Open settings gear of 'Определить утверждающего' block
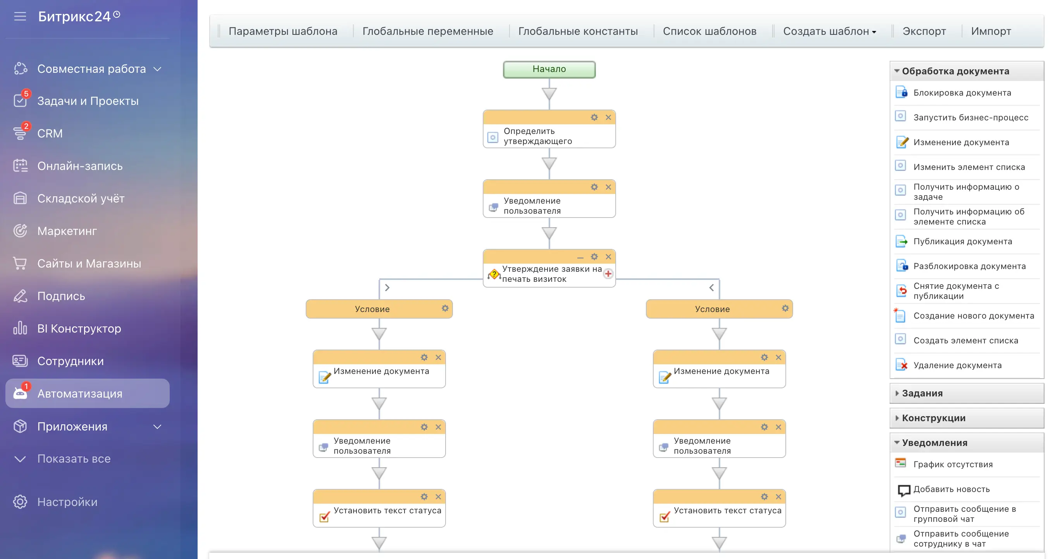 click(x=594, y=117)
